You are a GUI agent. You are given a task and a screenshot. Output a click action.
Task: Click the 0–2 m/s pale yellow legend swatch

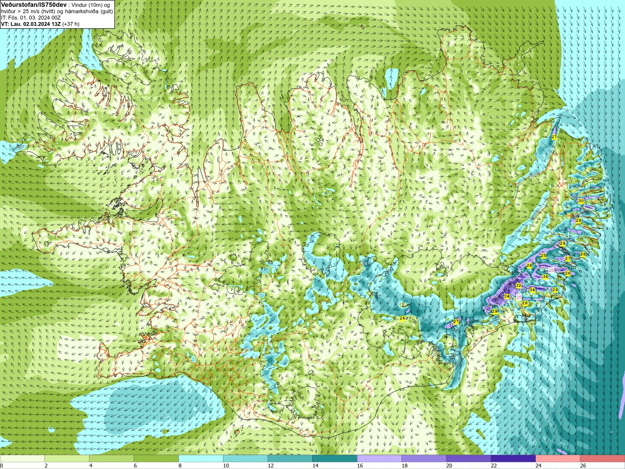22,459
